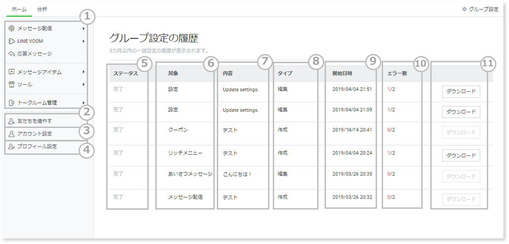Click the メッセージアイテム icon
Screen dimensions: 509x244
[12, 72]
